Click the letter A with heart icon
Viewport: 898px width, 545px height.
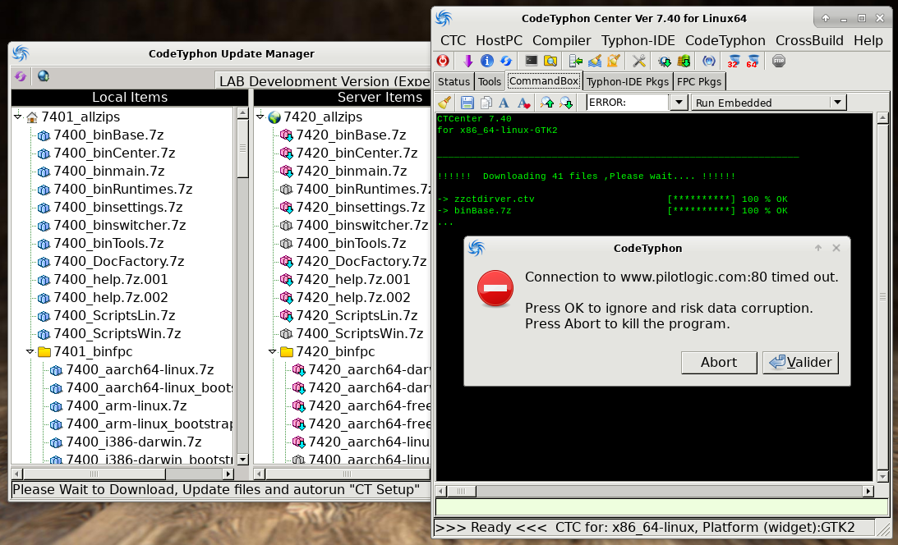point(523,103)
